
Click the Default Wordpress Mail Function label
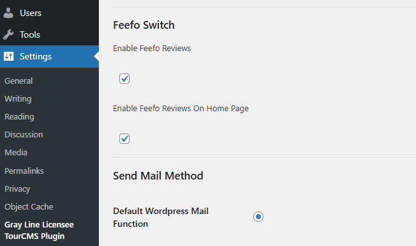pos(161,217)
